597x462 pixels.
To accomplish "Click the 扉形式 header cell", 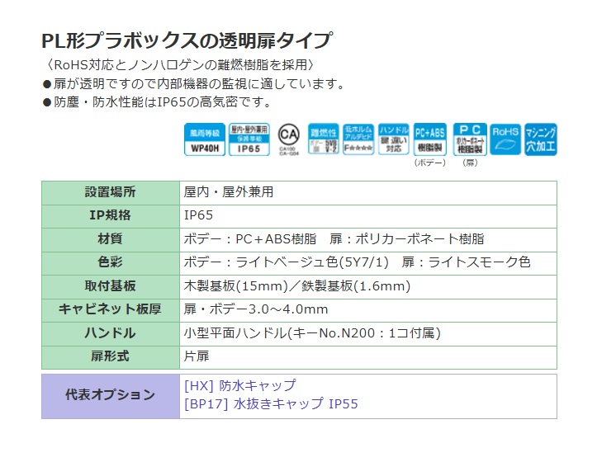I will point(111,357).
